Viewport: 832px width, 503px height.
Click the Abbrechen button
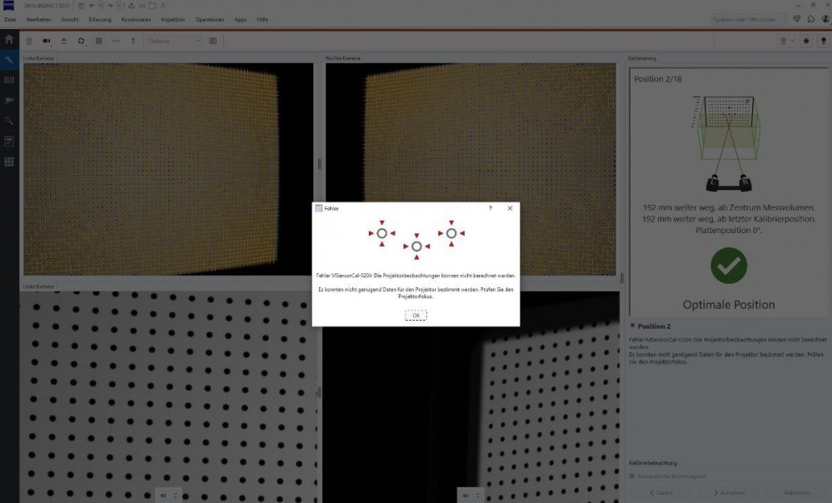[796, 493]
